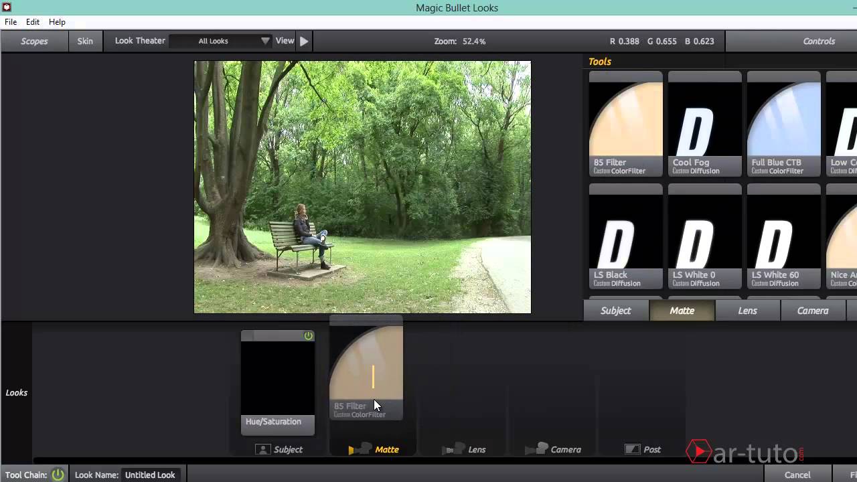Click the Magic Bullet Looks app icon

coord(7,7)
